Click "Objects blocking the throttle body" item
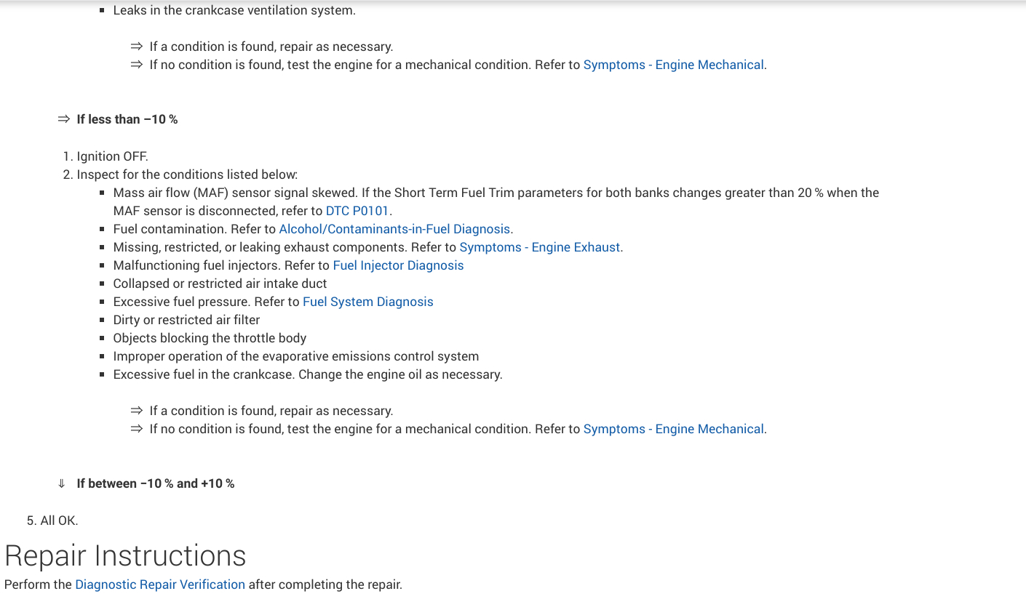The height and width of the screenshot is (615, 1026). 210,338
